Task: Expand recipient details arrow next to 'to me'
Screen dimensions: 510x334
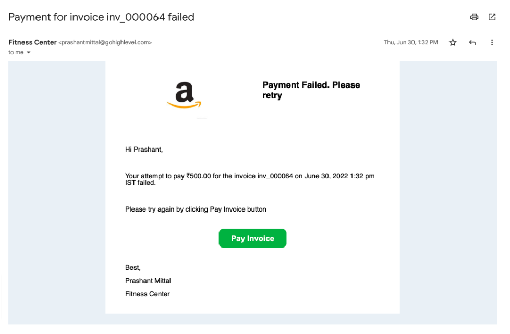Action: [x=29, y=53]
